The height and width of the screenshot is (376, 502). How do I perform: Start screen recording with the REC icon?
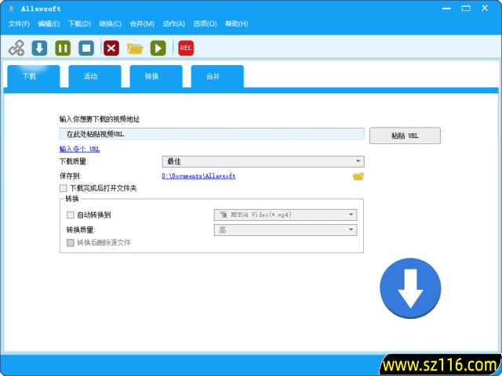(186, 48)
